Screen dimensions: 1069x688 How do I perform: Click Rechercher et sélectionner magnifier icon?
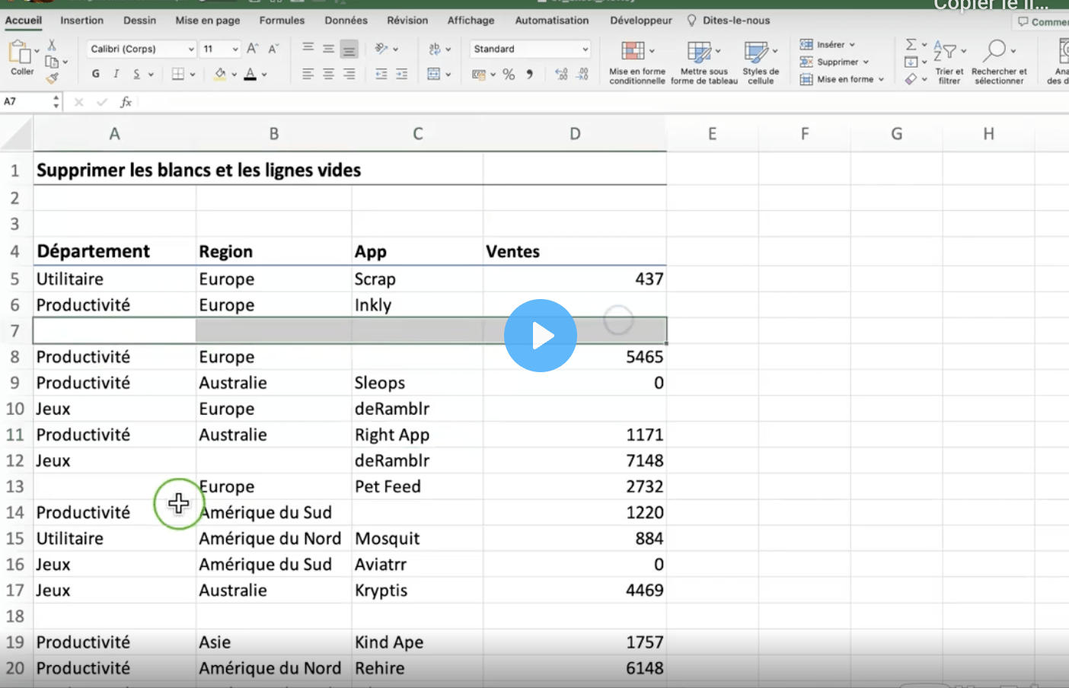pos(996,49)
